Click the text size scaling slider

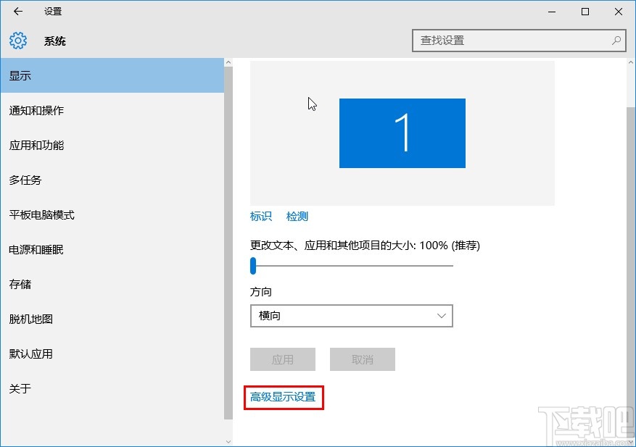[x=253, y=267]
